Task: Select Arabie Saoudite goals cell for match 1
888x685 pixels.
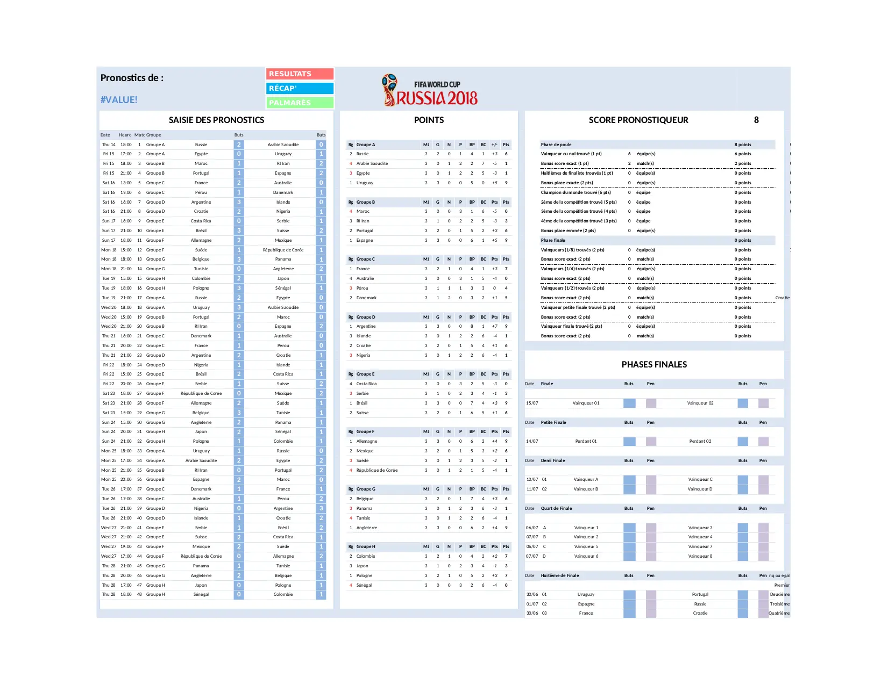Action: pyautogui.click(x=321, y=145)
